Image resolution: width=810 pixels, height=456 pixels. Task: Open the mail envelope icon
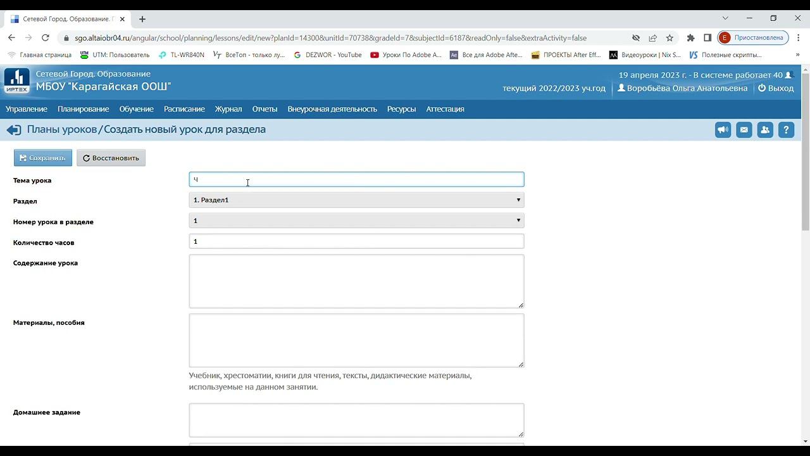click(x=744, y=130)
